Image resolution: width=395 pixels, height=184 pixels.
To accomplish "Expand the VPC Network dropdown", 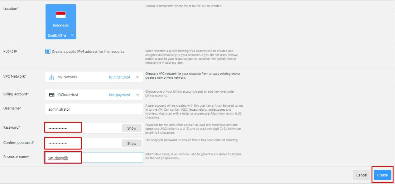I will (137, 77).
